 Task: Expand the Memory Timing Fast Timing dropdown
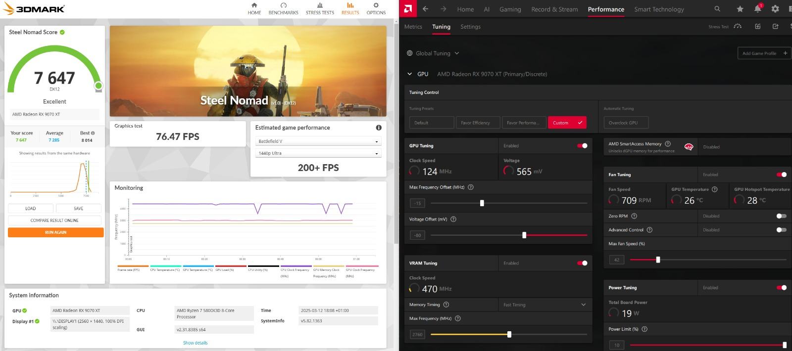[x=544, y=305]
